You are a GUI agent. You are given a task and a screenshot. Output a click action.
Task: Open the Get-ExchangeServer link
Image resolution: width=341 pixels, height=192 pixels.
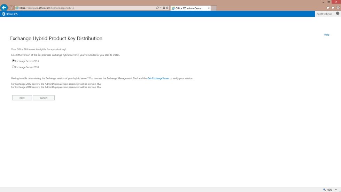[158, 78]
